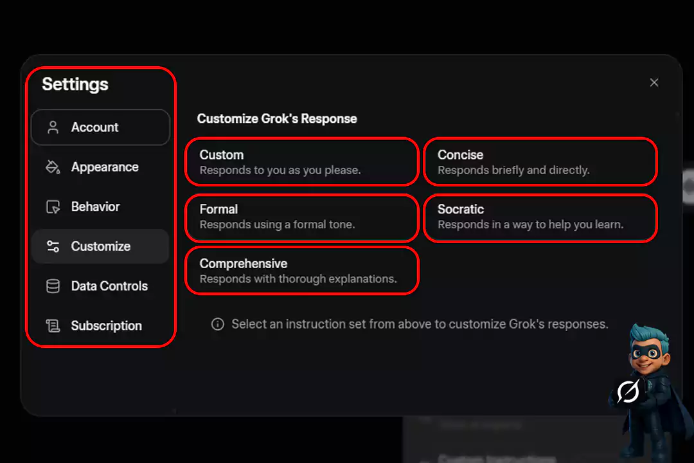Click the highlighted Customize sidebar entry

(100, 246)
